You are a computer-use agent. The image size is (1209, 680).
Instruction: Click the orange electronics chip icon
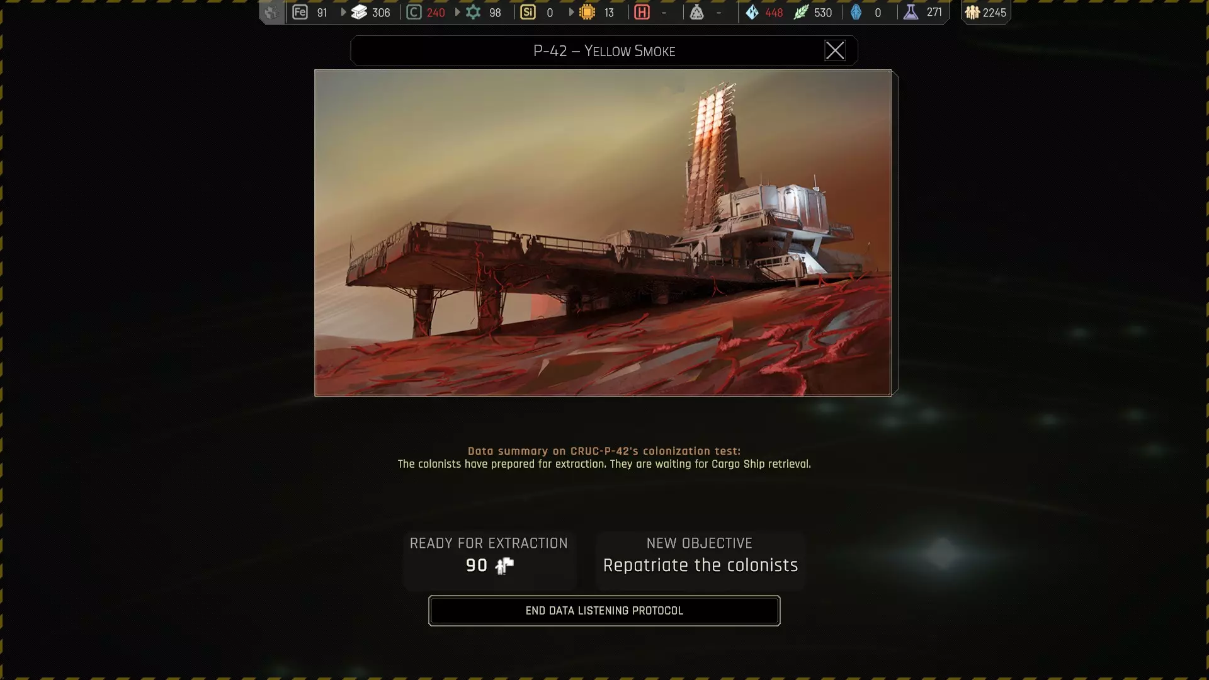pyautogui.click(x=587, y=13)
